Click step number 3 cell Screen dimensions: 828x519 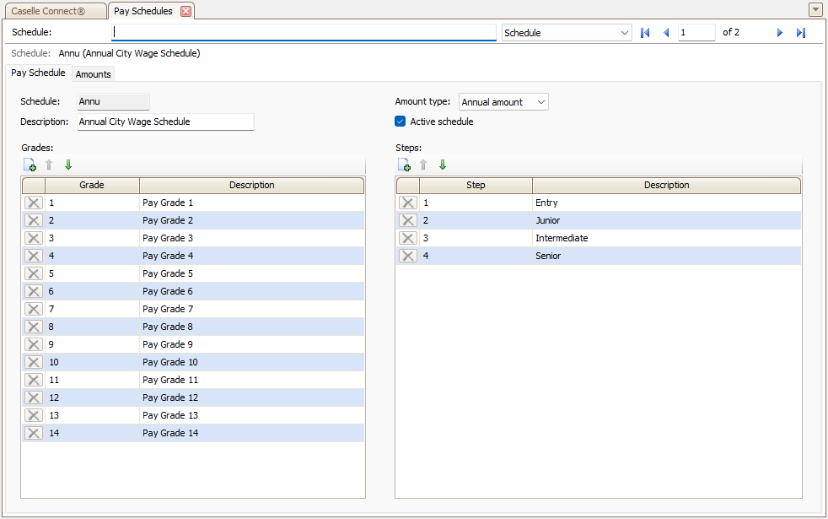(476, 238)
